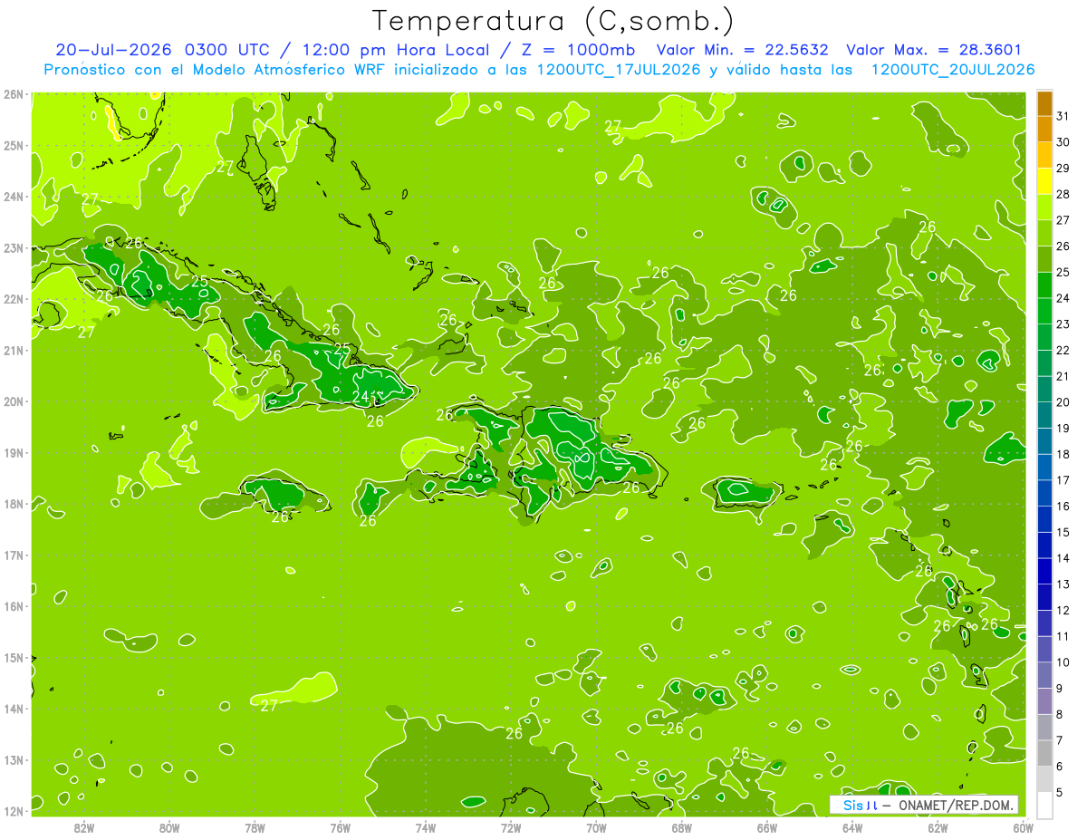This screenshot has height=840, width=1087.
Task: Click the 70W longitude label
Action: (x=596, y=827)
